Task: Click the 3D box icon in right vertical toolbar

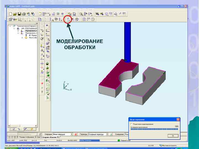Action: (x=48, y=43)
